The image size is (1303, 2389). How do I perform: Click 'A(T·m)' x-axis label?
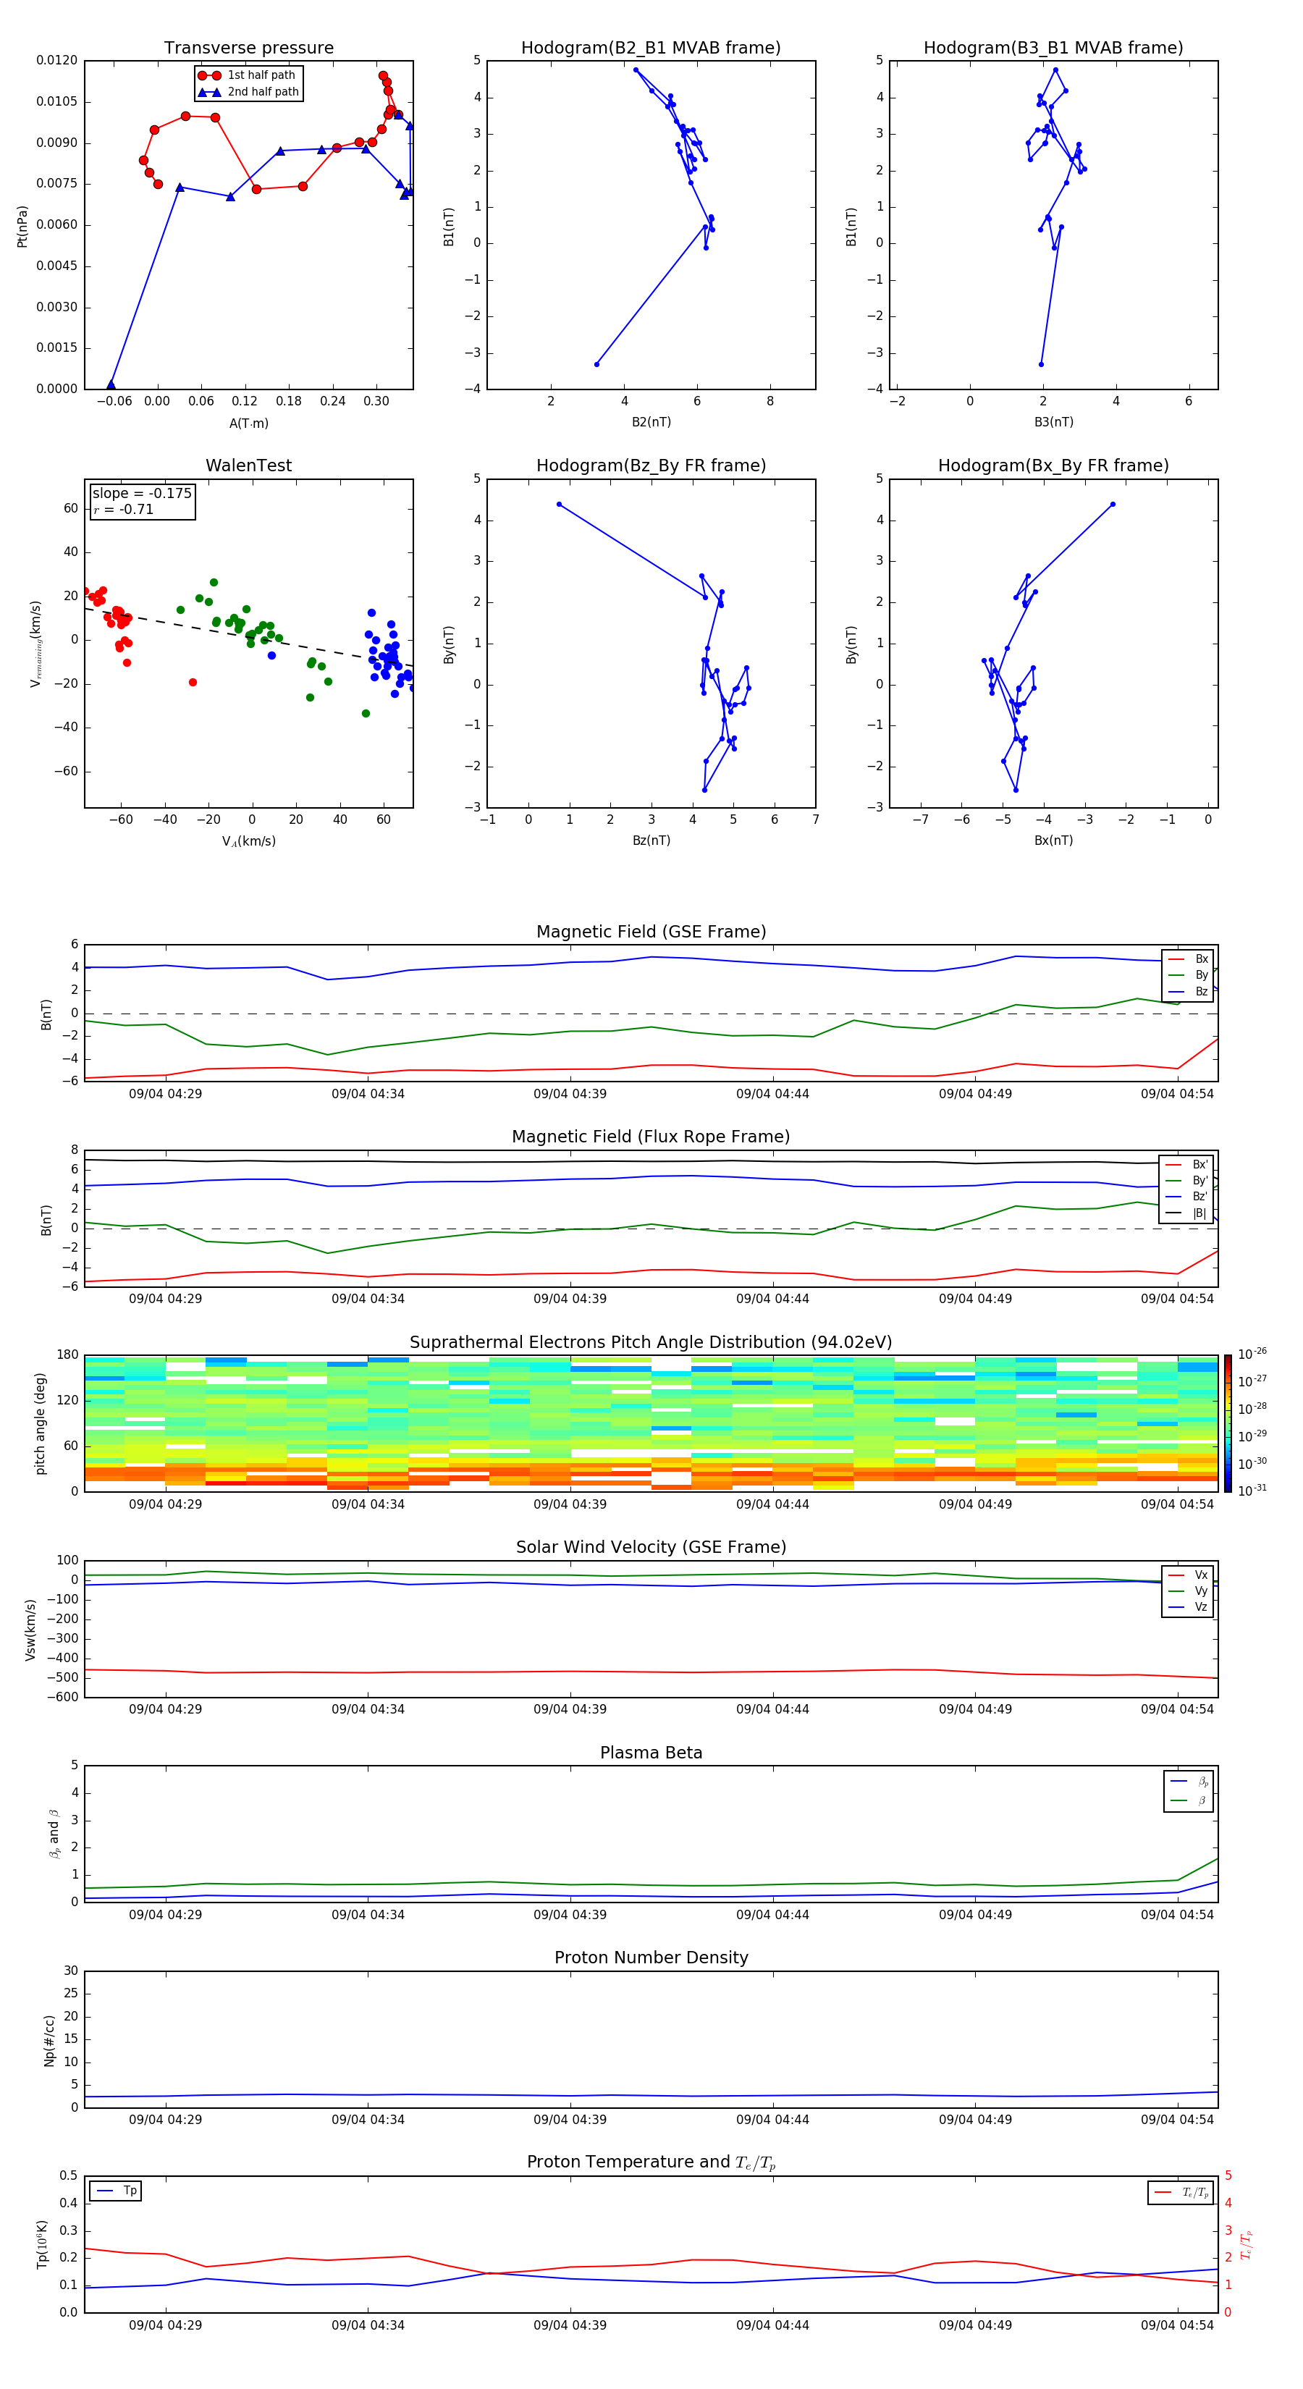pos(248,424)
